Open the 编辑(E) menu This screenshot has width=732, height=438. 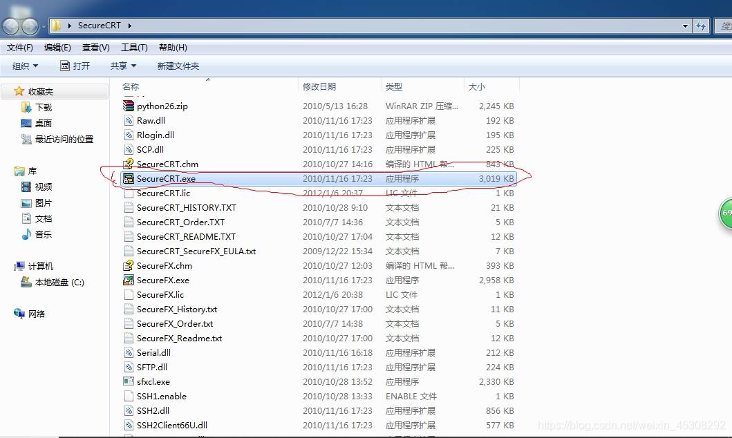point(57,48)
